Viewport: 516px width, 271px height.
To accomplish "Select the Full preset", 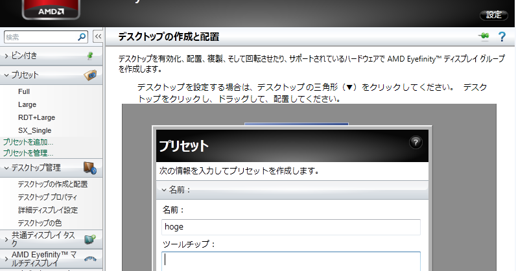I will click(x=24, y=91).
